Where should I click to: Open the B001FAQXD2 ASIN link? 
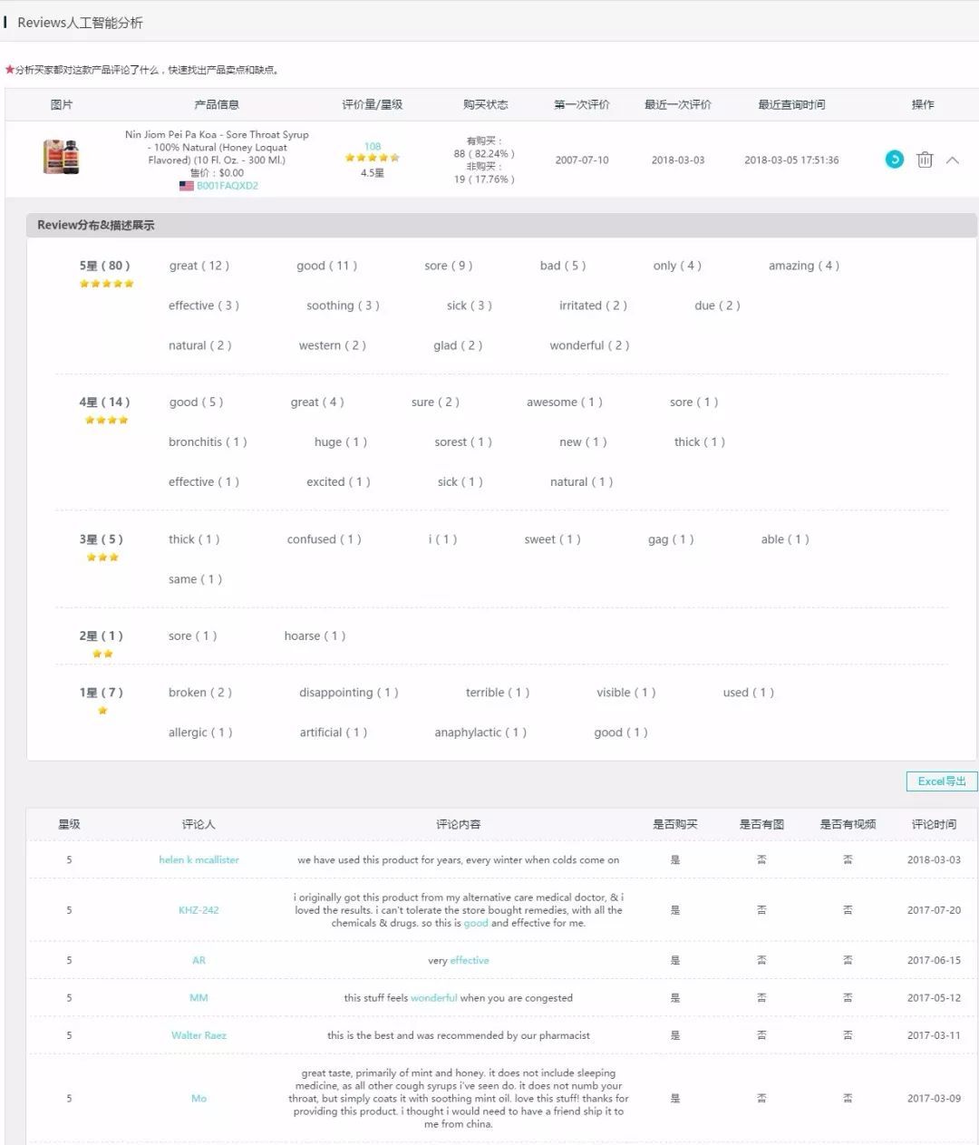(x=227, y=185)
